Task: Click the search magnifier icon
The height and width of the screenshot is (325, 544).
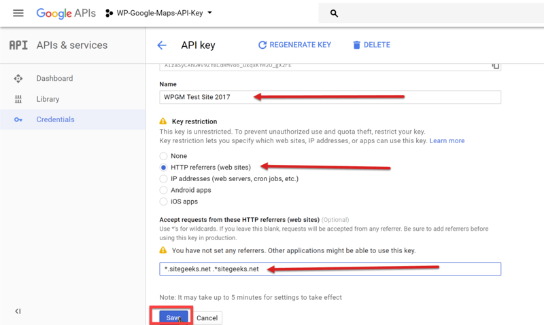Action: (334, 13)
